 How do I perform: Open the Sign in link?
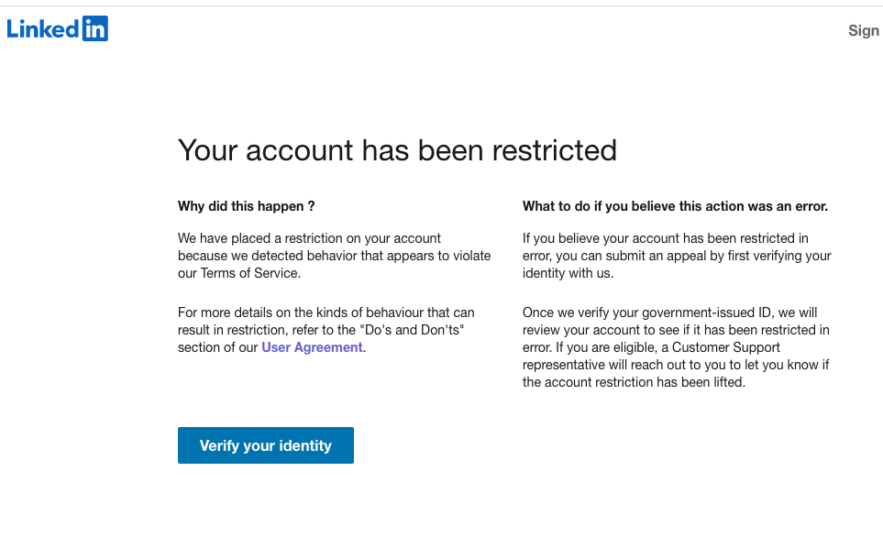(x=863, y=30)
